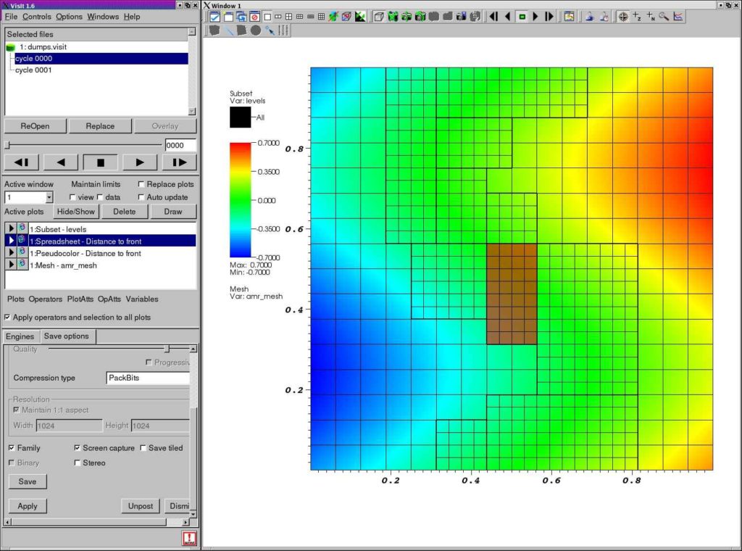
Task: Click the Stop animation icon in Window 1 toolbar
Action: coord(521,17)
